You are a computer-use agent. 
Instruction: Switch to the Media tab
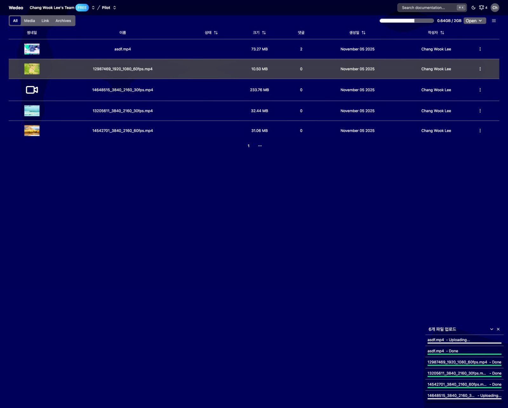click(x=30, y=21)
